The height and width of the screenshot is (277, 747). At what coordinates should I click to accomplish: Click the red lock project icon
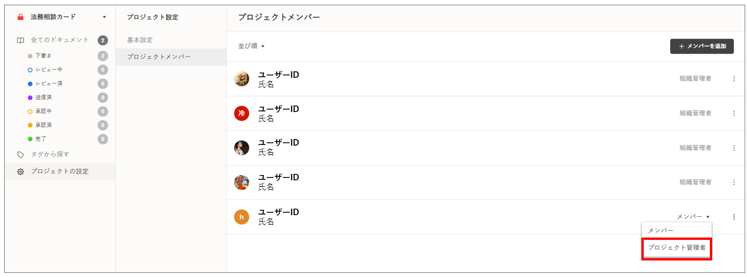[x=21, y=17]
